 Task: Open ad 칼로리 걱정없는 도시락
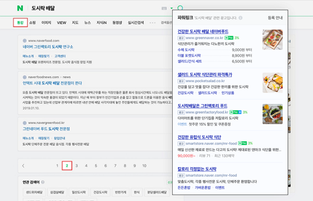click(197, 169)
